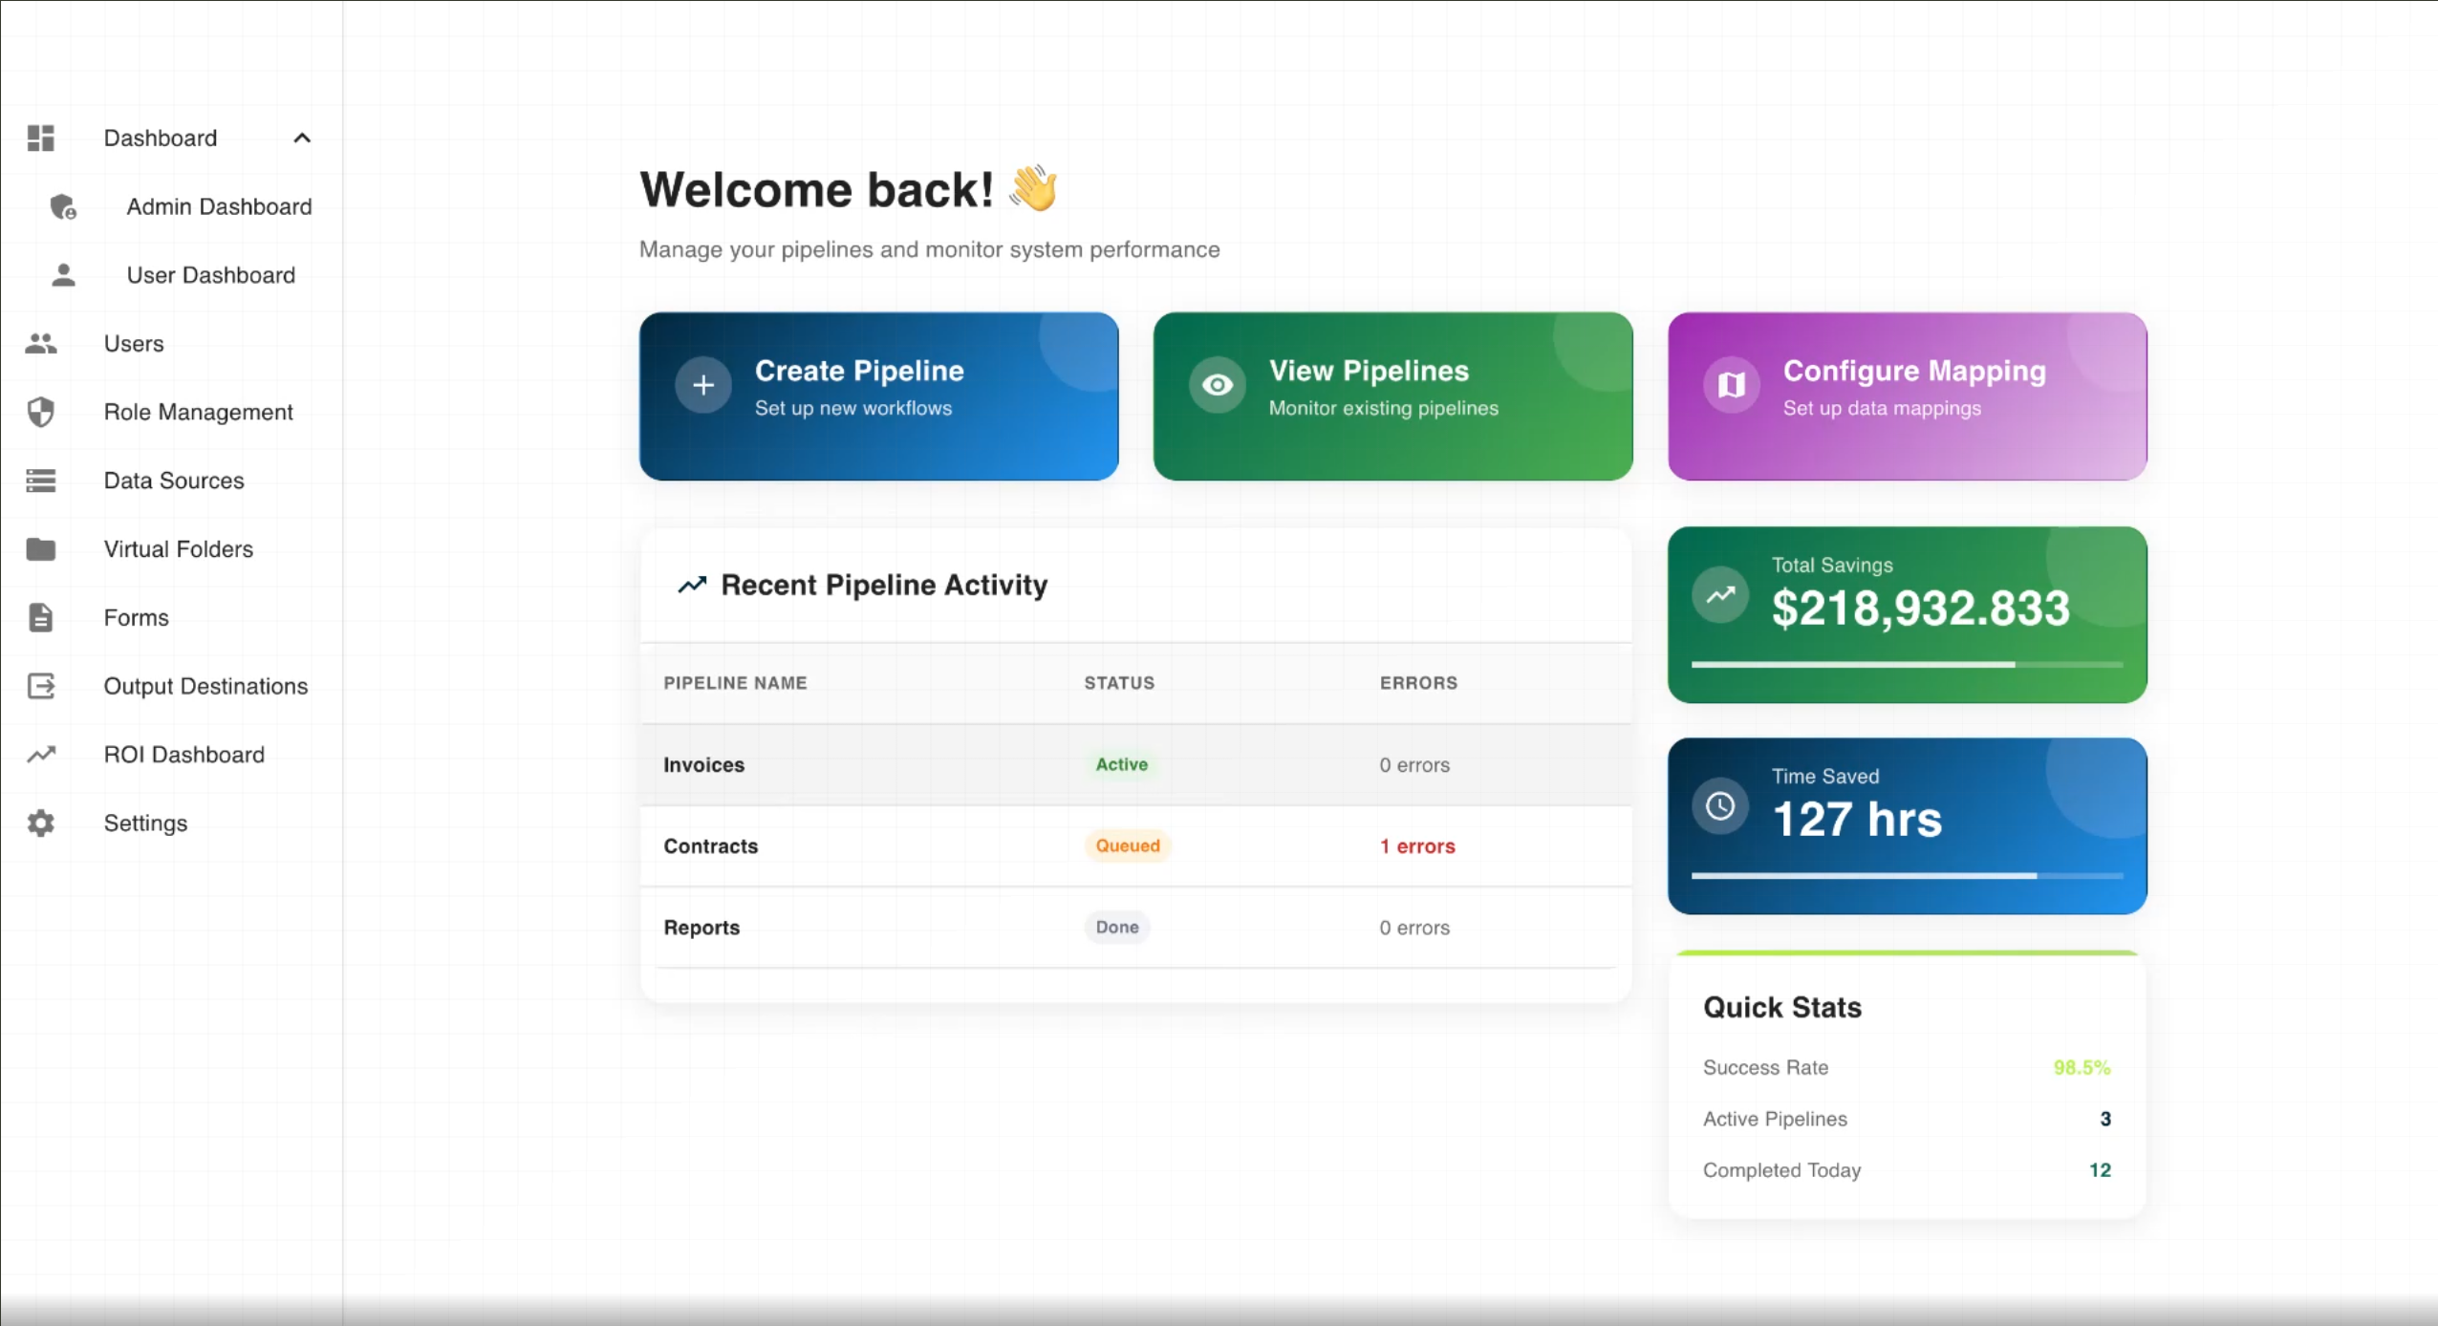Open the Forms menu item
Viewport: 2438px width, 1326px height.
[x=136, y=618]
